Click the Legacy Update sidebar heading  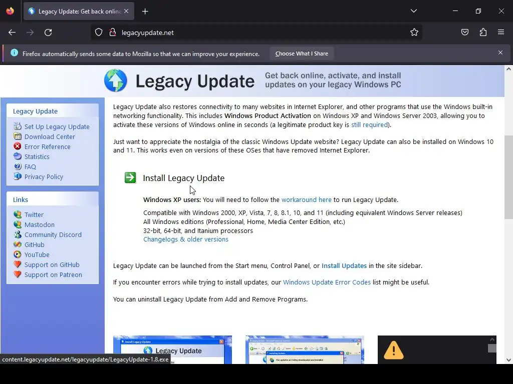point(36,111)
